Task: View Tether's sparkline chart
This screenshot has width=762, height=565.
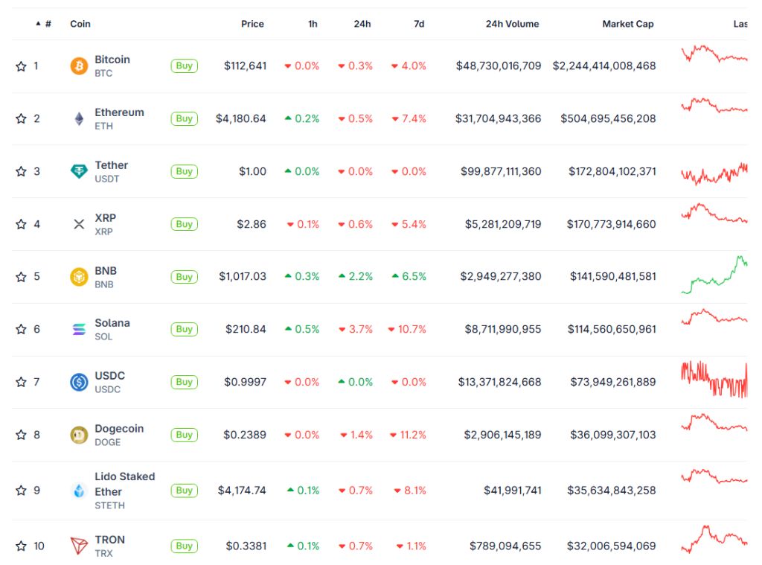Action: point(714,174)
